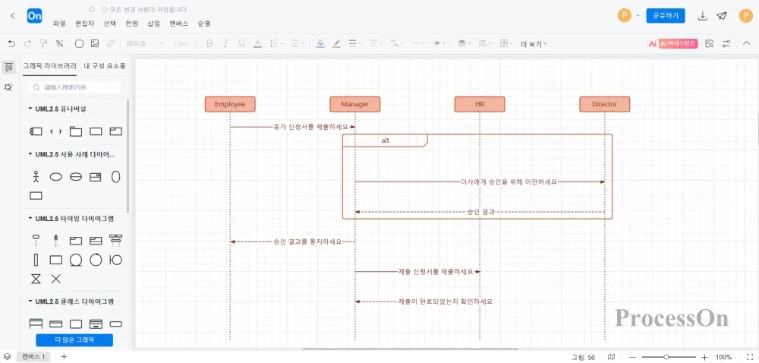Toggle italic text formatting

click(x=225, y=43)
